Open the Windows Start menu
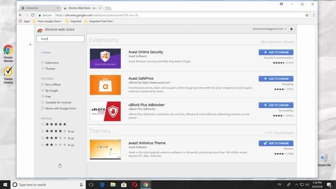Image resolution: width=336 pixels, height=189 pixels. click(x=5, y=184)
